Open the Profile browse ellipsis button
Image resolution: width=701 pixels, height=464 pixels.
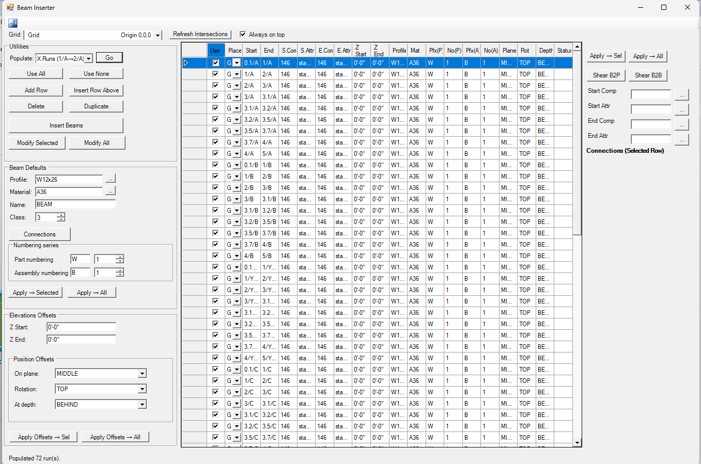click(x=111, y=179)
